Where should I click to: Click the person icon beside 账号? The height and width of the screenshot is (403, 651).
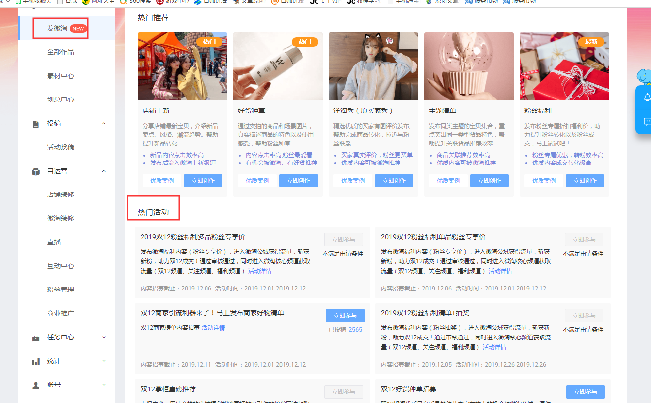[x=35, y=385]
